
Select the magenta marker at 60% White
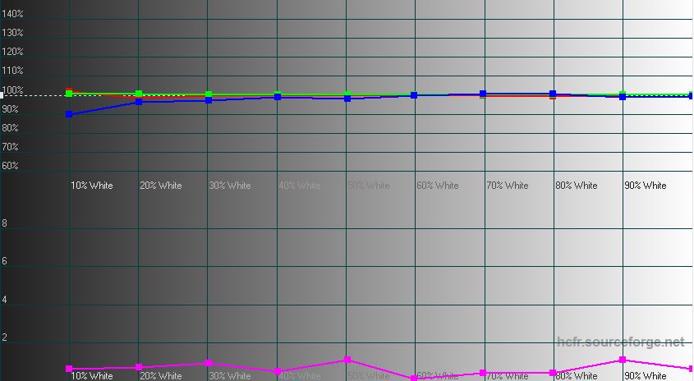click(414, 379)
